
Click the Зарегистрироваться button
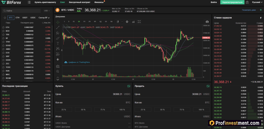[x=232, y=2]
